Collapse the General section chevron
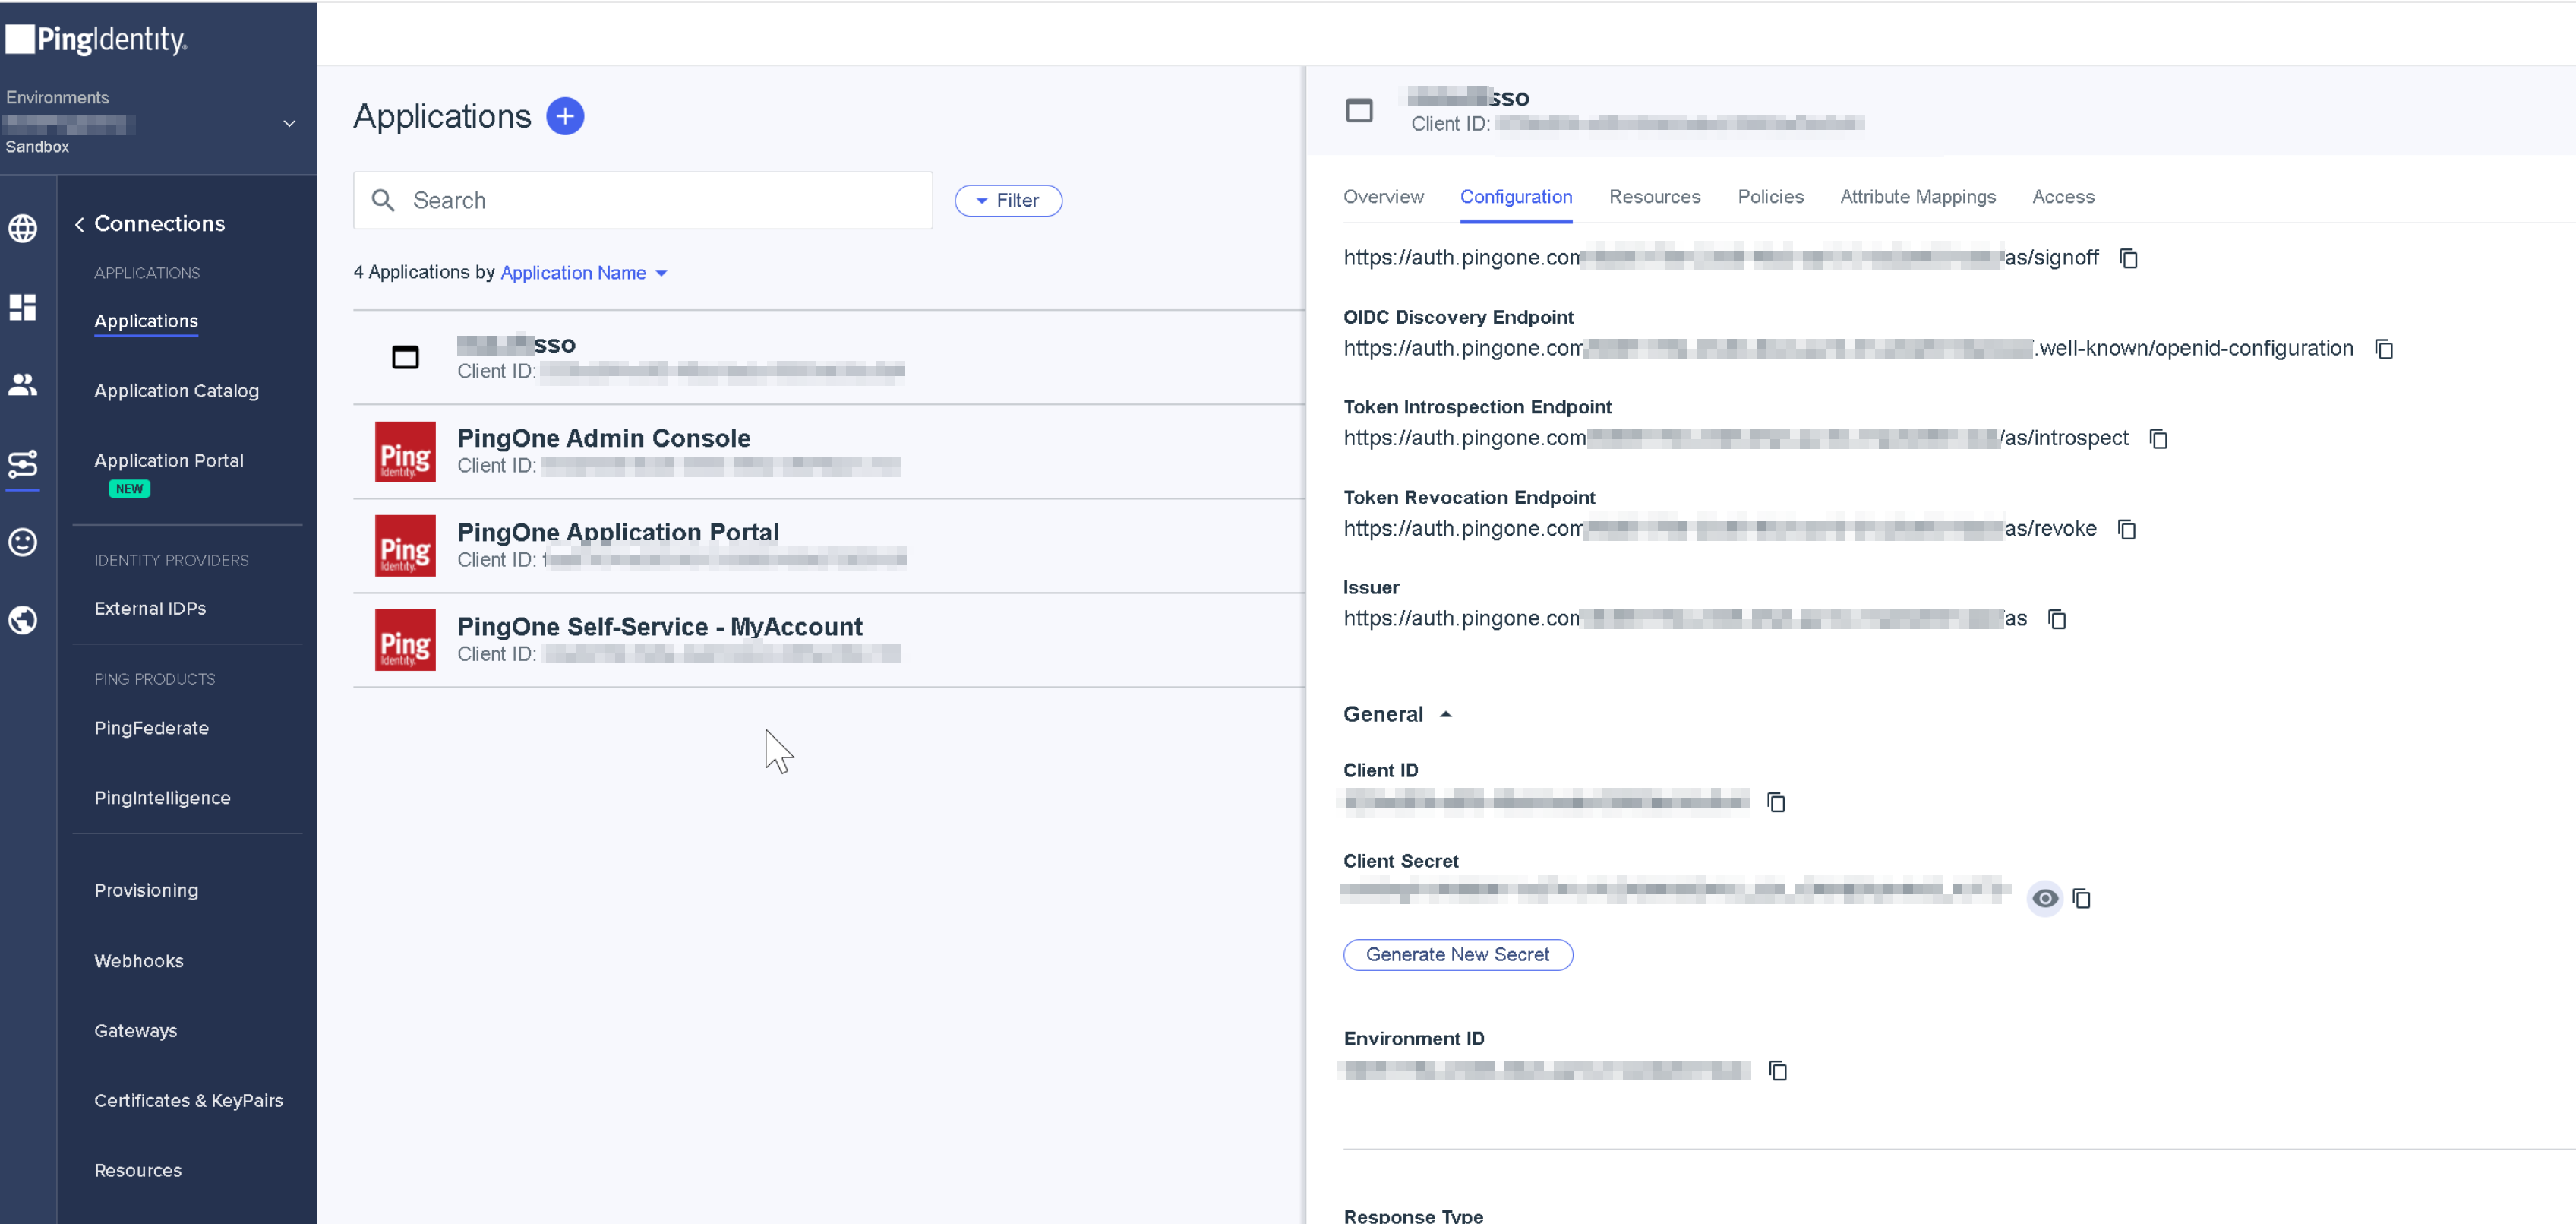 pyautogui.click(x=1446, y=713)
